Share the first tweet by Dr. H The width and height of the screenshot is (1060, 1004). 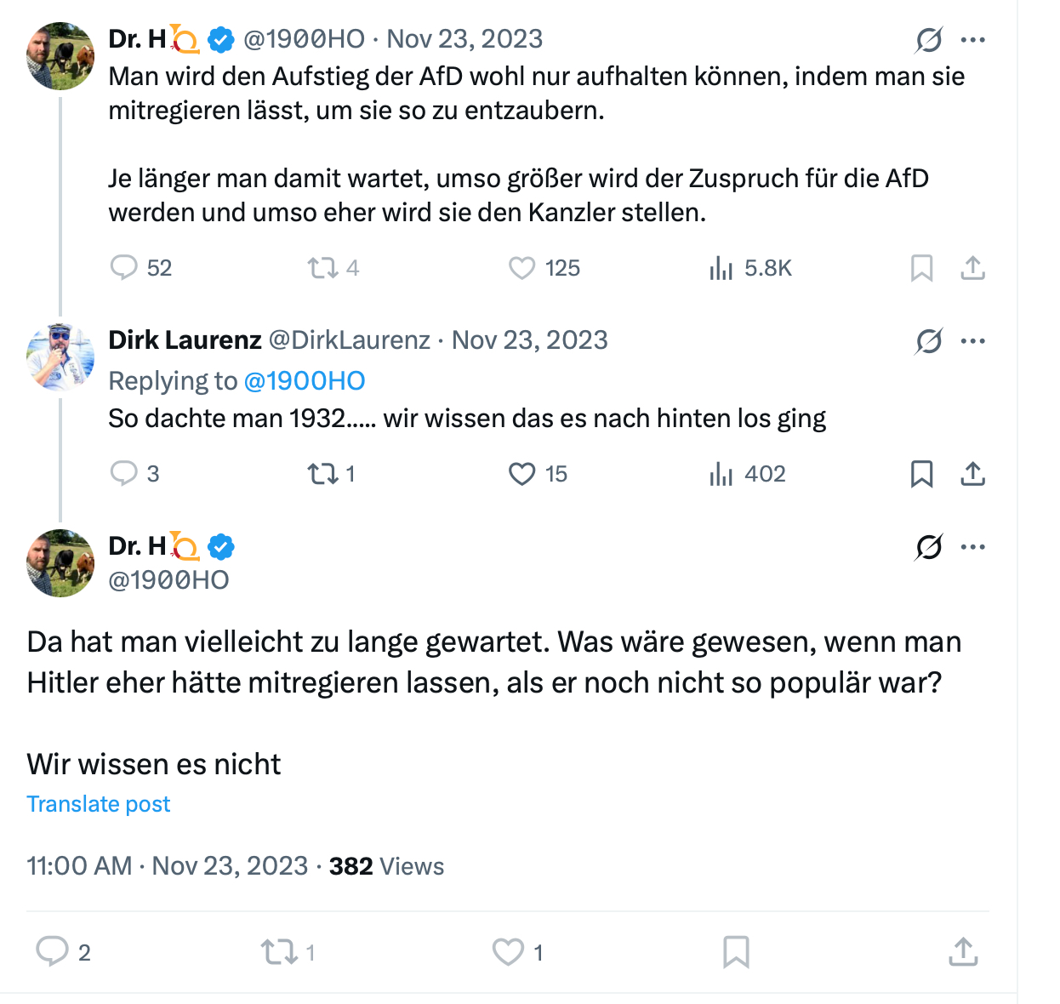point(972,268)
